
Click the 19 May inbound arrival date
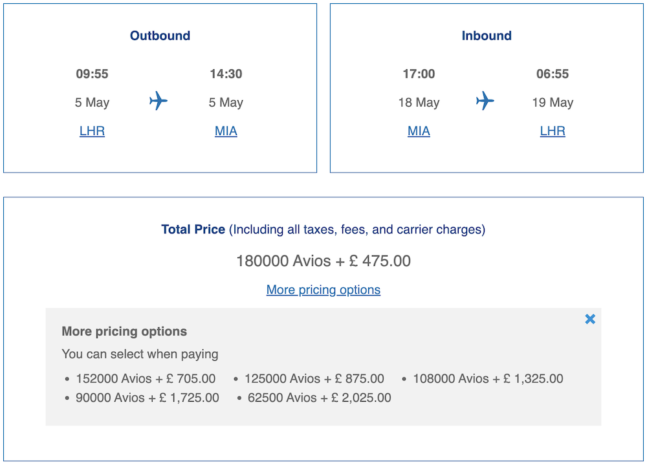pos(553,102)
